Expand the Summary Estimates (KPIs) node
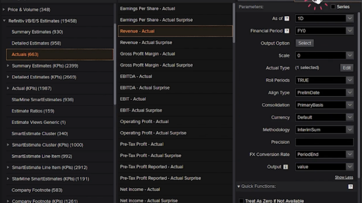The image size is (362, 203). pos(8,66)
